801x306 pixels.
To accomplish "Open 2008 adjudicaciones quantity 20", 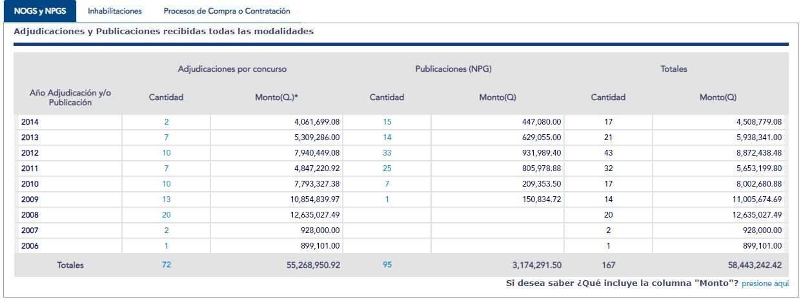I will tap(167, 215).
